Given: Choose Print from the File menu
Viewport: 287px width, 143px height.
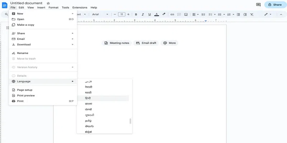Looking at the screenshot, I should tap(43, 101).
